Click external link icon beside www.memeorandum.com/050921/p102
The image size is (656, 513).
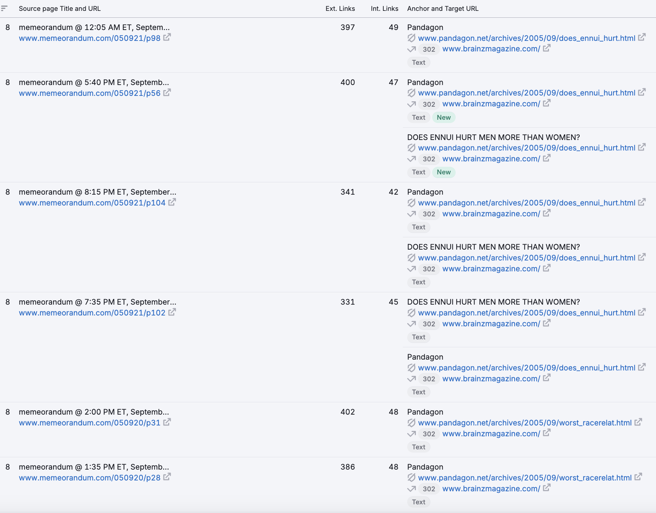172,311
